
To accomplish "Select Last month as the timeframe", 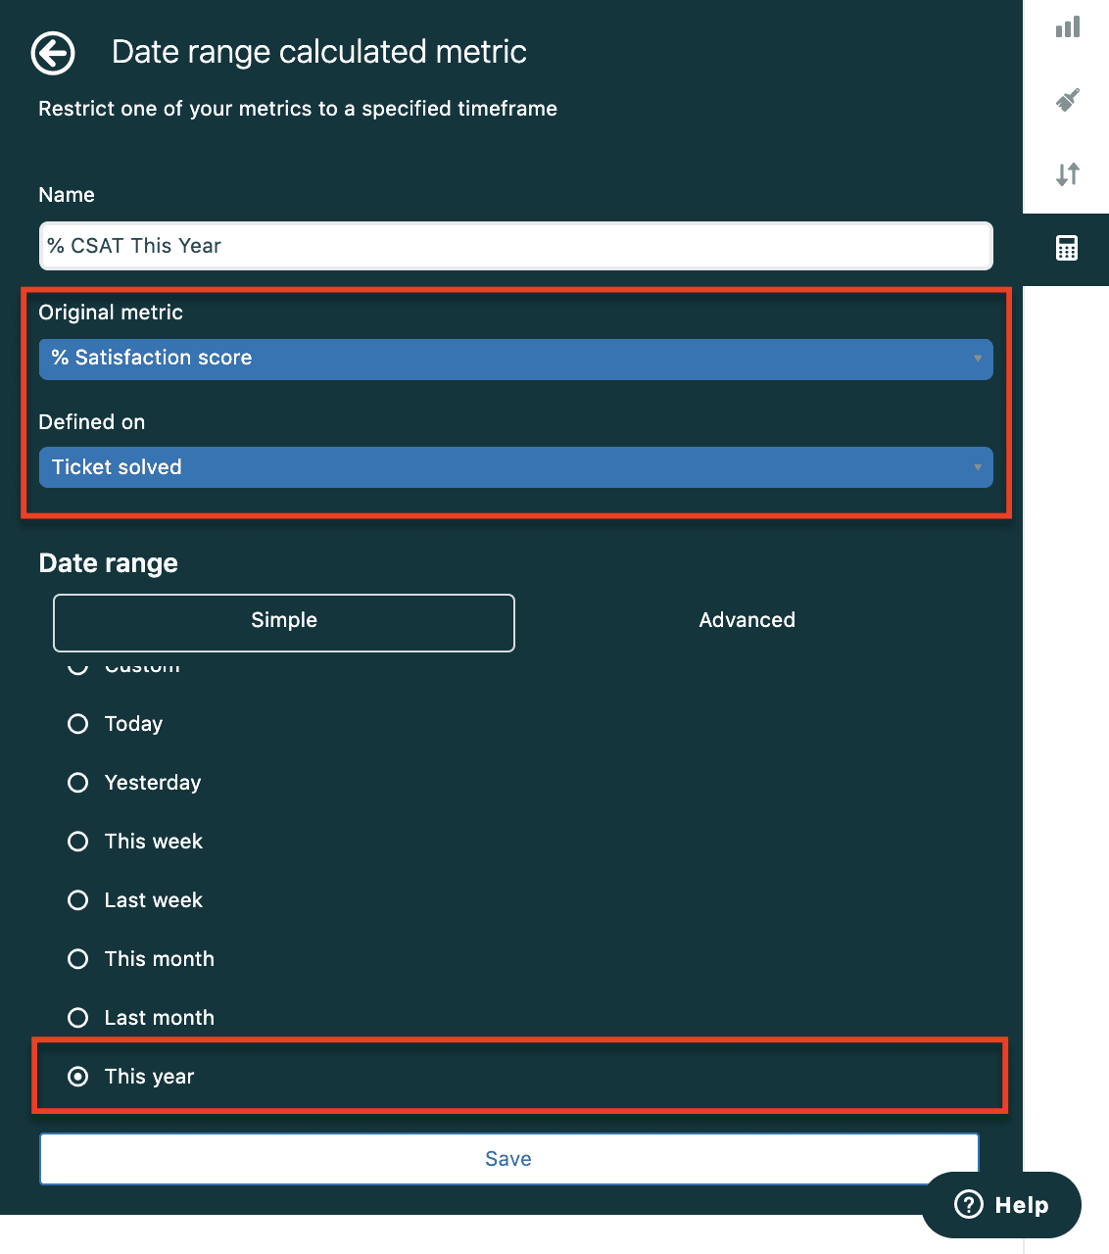I will point(77,1017).
